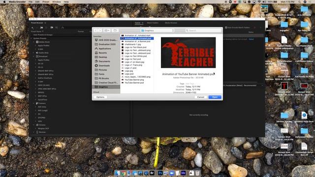The height and width of the screenshot is (177, 315).
Task: Open Spotlight search in menu bar
Action: coord(299,1)
